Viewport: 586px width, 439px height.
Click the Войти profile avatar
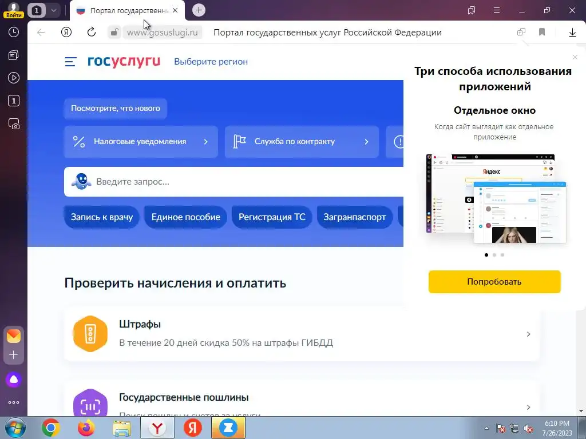[14, 10]
